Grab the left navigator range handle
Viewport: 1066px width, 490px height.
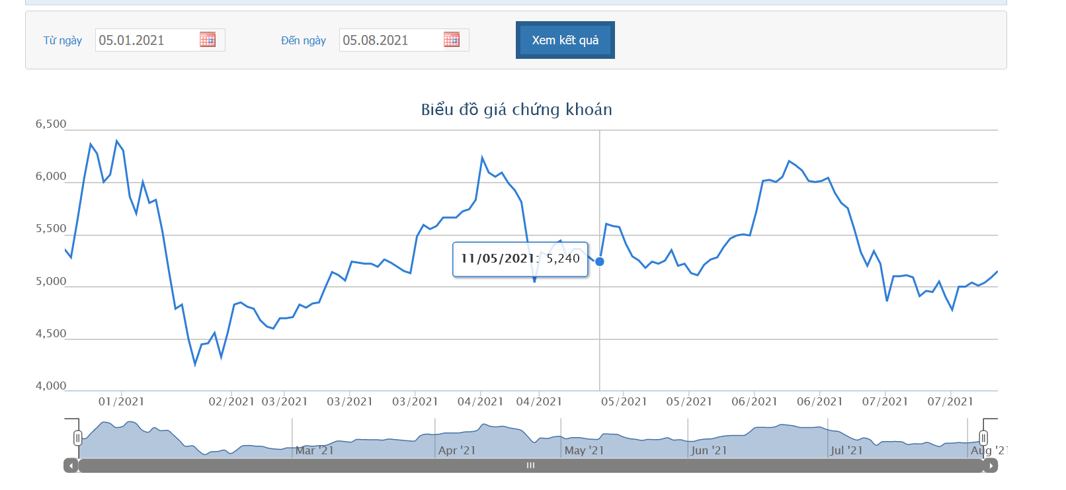pos(78,438)
